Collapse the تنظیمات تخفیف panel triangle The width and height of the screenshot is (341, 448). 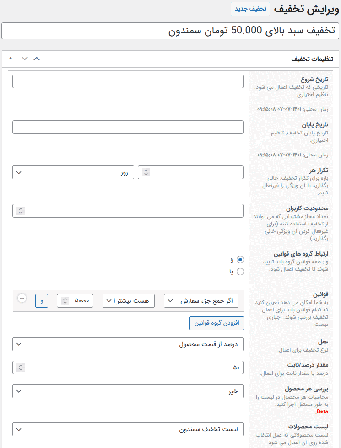pos(11,59)
